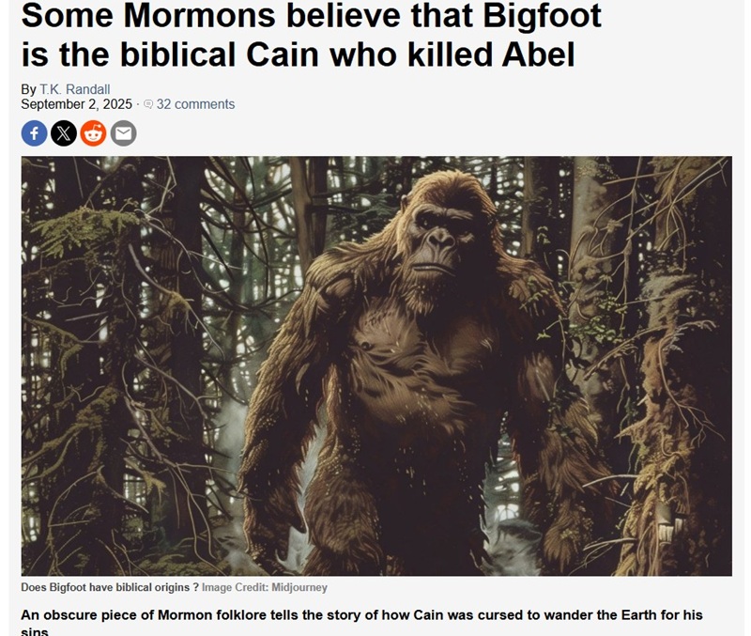Click the Midjourney image credit text

265,587
